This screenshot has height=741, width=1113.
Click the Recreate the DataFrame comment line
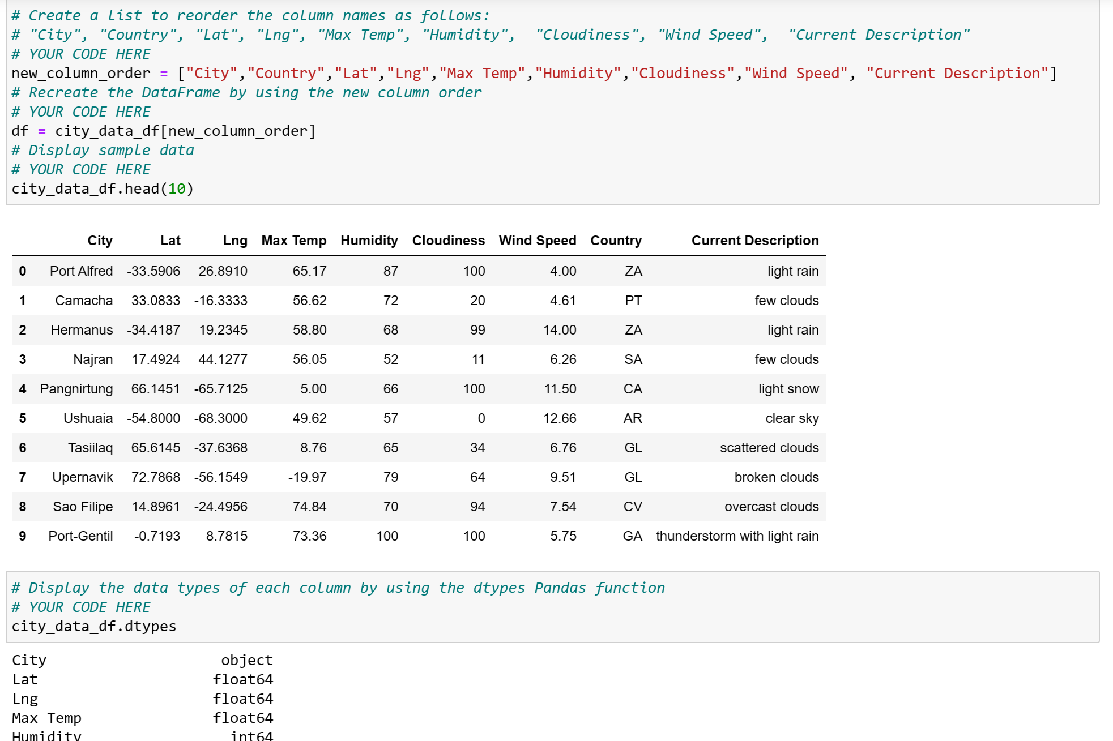(246, 93)
